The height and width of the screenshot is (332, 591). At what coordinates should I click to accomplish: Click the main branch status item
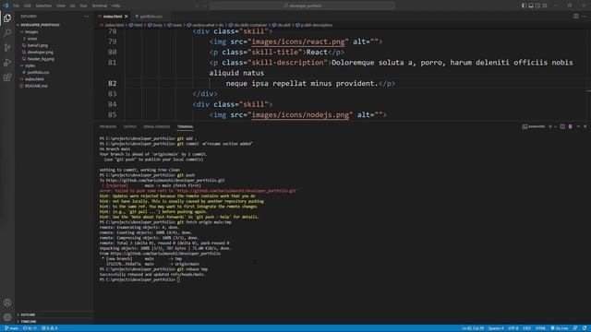click(11, 328)
